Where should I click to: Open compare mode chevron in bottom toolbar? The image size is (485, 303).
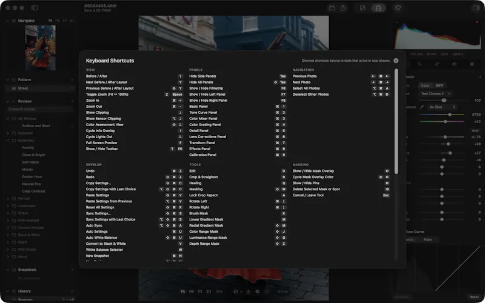click(241, 291)
